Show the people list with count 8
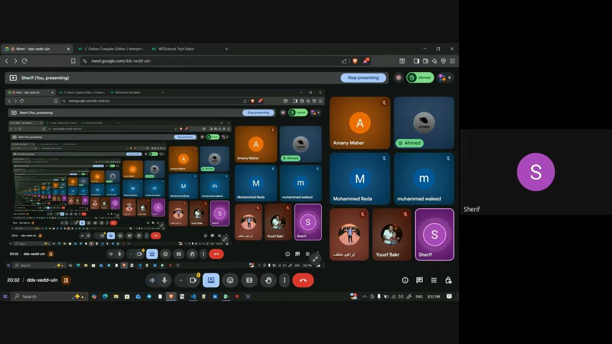This screenshot has height=344, width=612. tap(445, 77)
